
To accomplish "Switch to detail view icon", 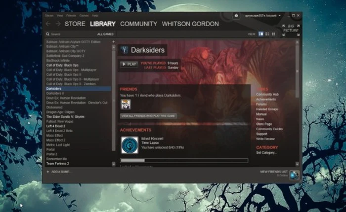I will click(261, 34).
